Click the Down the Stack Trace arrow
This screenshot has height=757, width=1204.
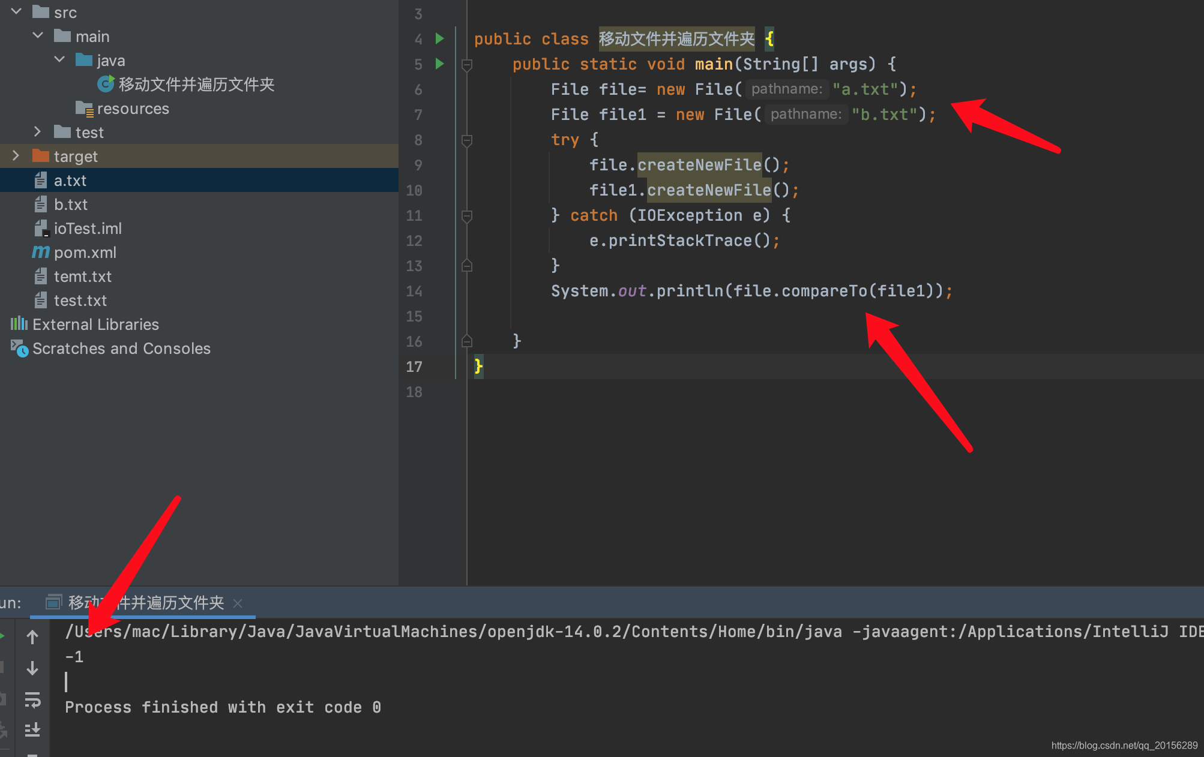click(32, 668)
